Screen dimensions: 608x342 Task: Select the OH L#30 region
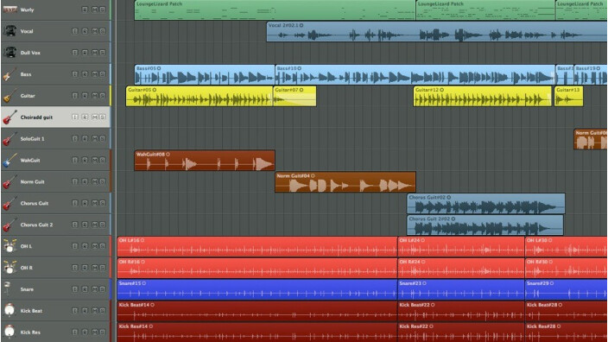tap(567, 247)
